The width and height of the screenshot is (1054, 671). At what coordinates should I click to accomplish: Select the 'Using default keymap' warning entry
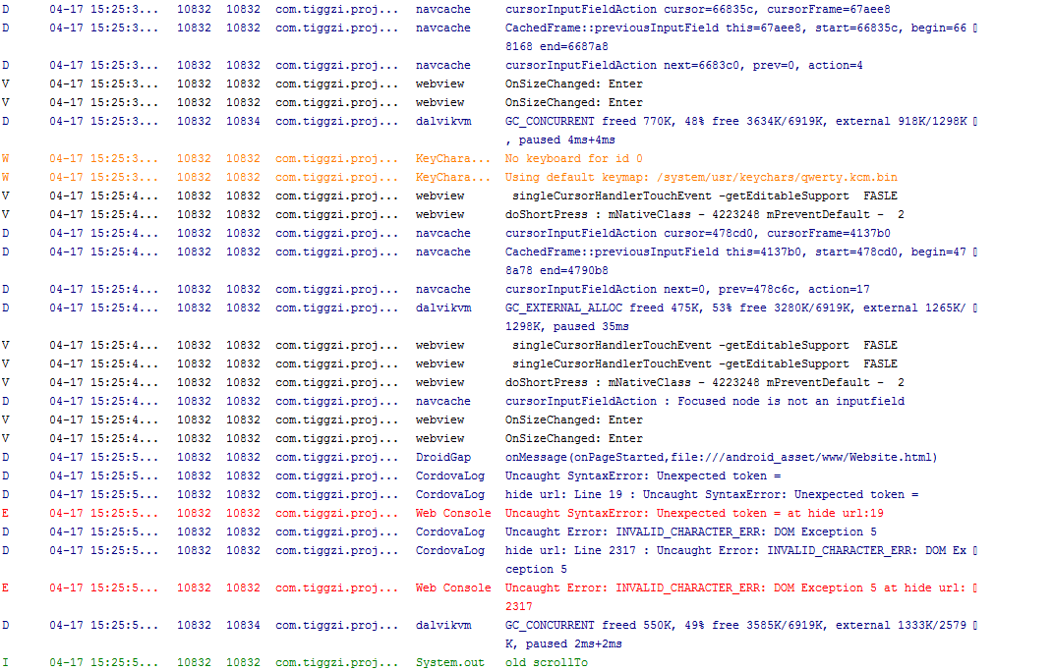[700, 178]
